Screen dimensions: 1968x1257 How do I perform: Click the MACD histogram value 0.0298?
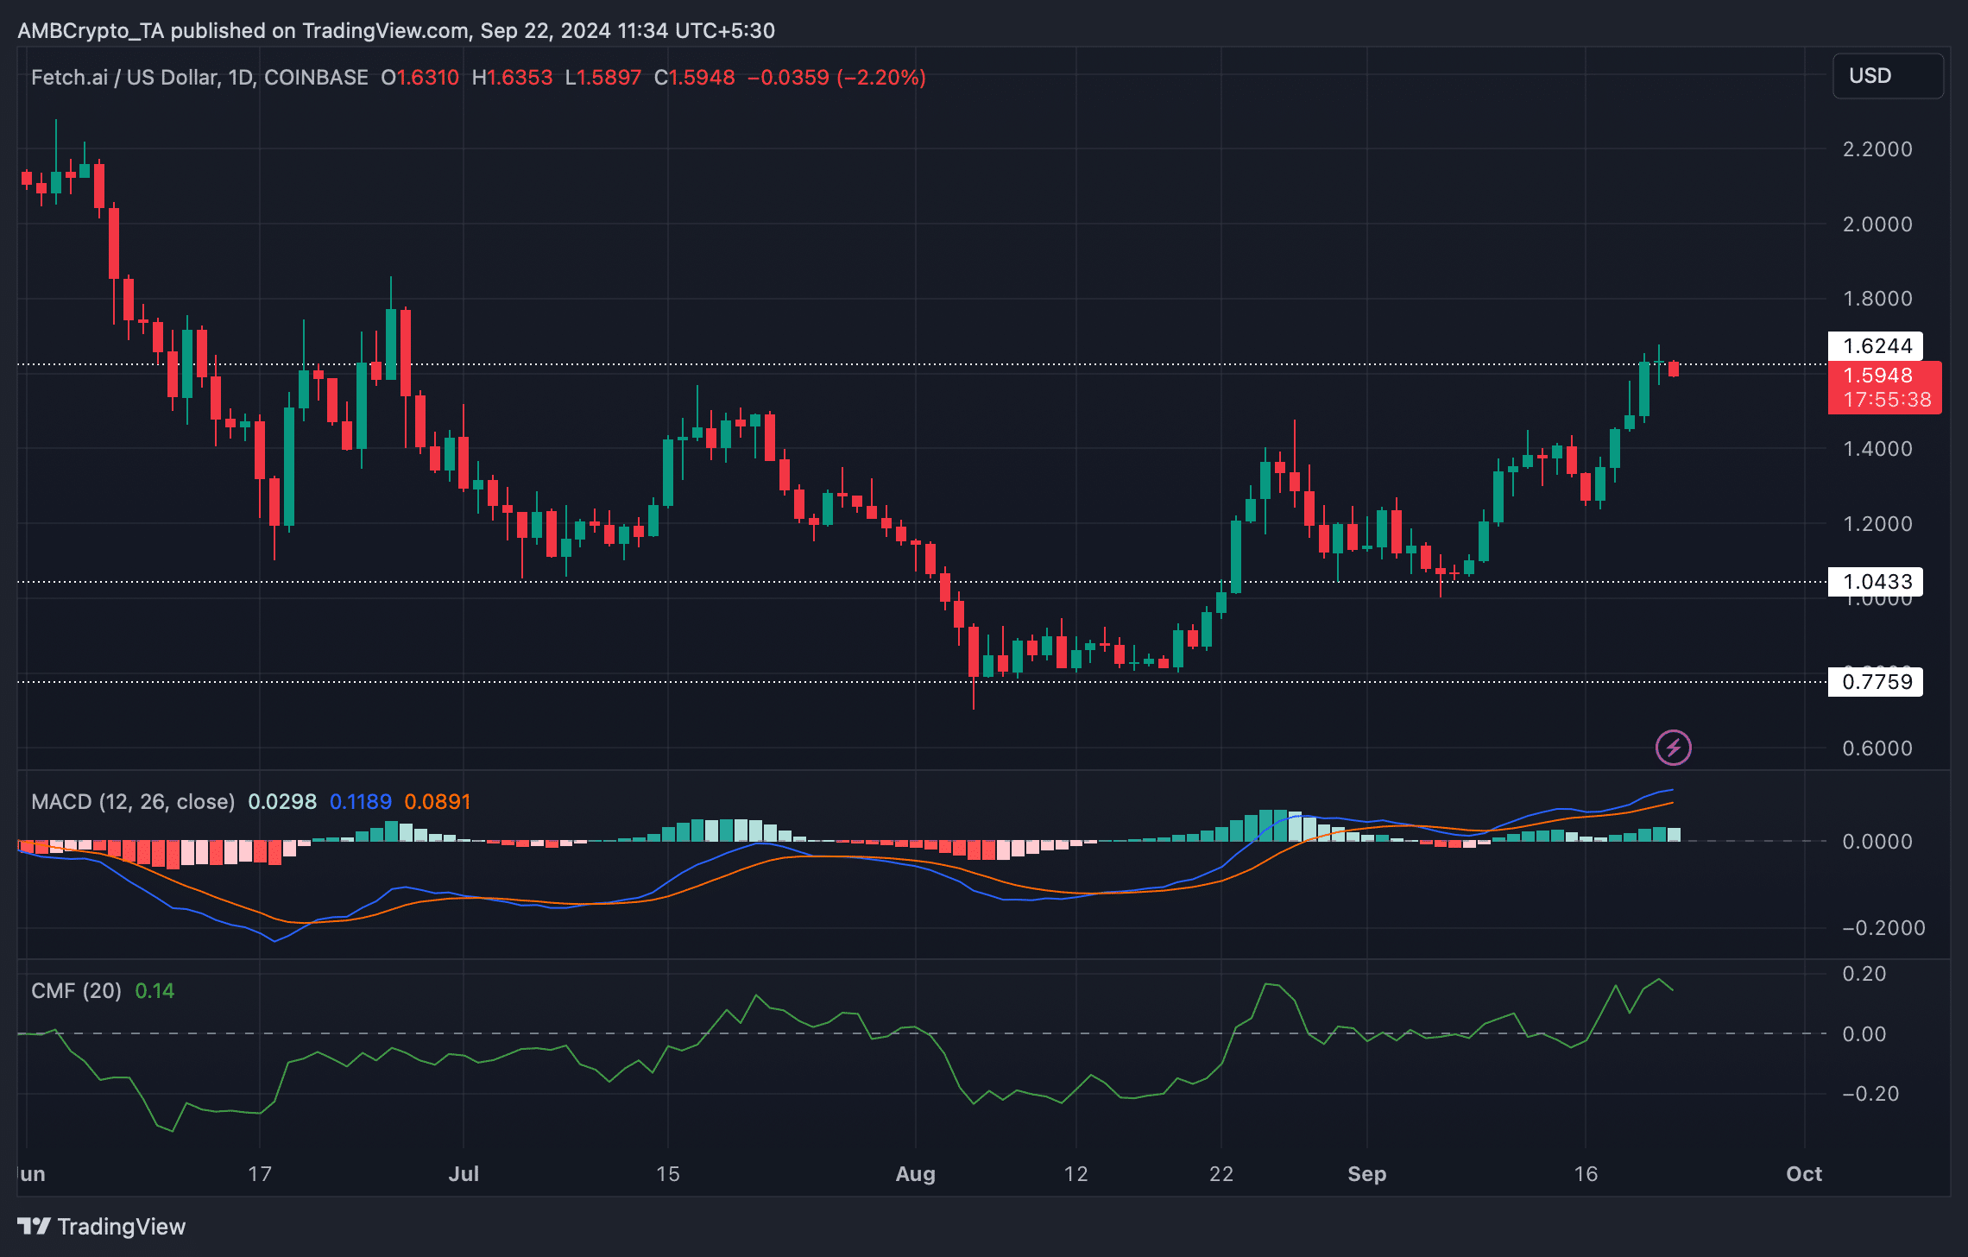pyautogui.click(x=282, y=801)
